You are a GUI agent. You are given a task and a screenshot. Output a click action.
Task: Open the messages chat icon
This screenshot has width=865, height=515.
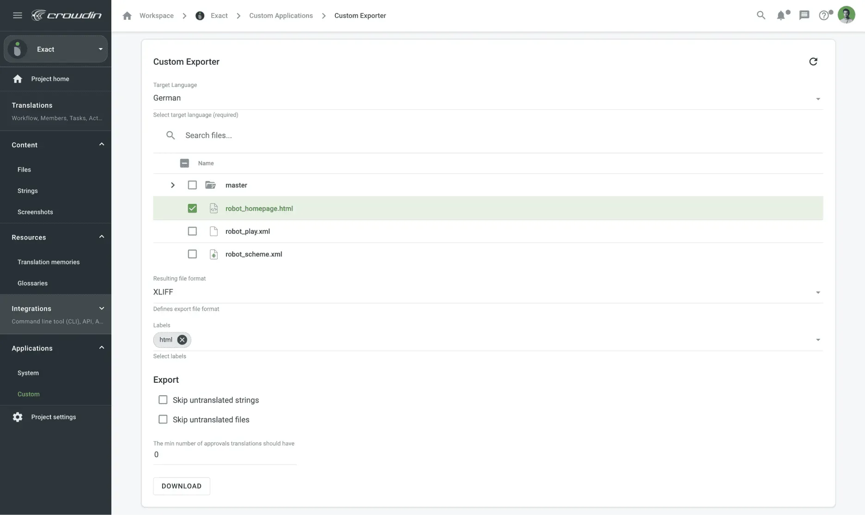[804, 15]
